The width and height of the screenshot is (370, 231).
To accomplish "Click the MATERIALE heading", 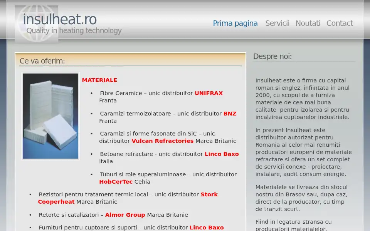I will pos(99,80).
